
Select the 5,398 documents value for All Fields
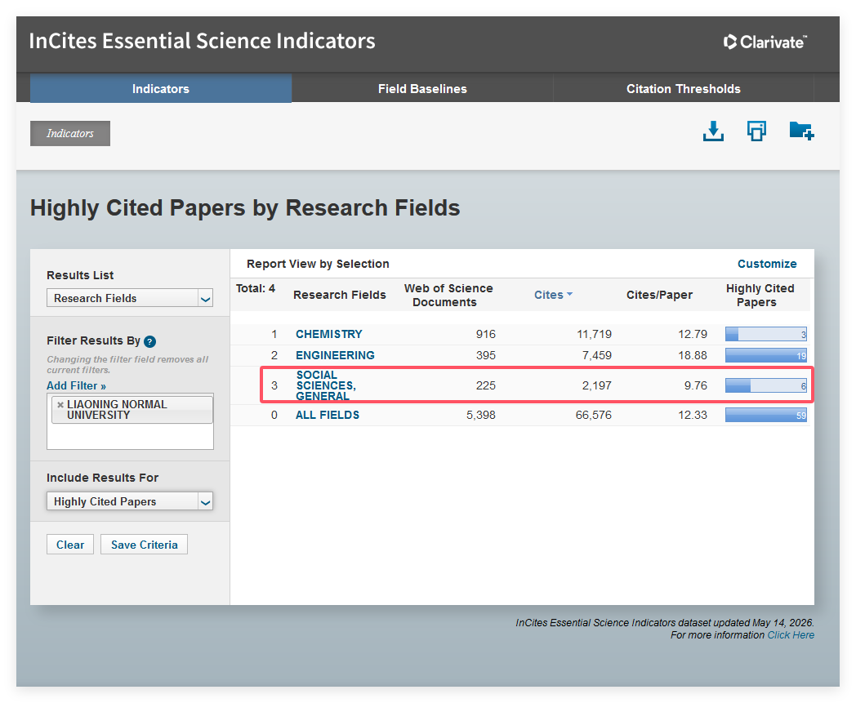point(480,415)
